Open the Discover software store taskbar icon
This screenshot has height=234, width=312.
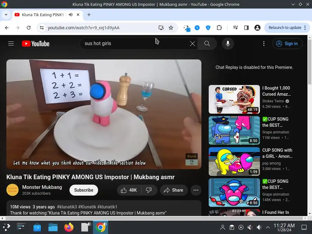[37, 227]
